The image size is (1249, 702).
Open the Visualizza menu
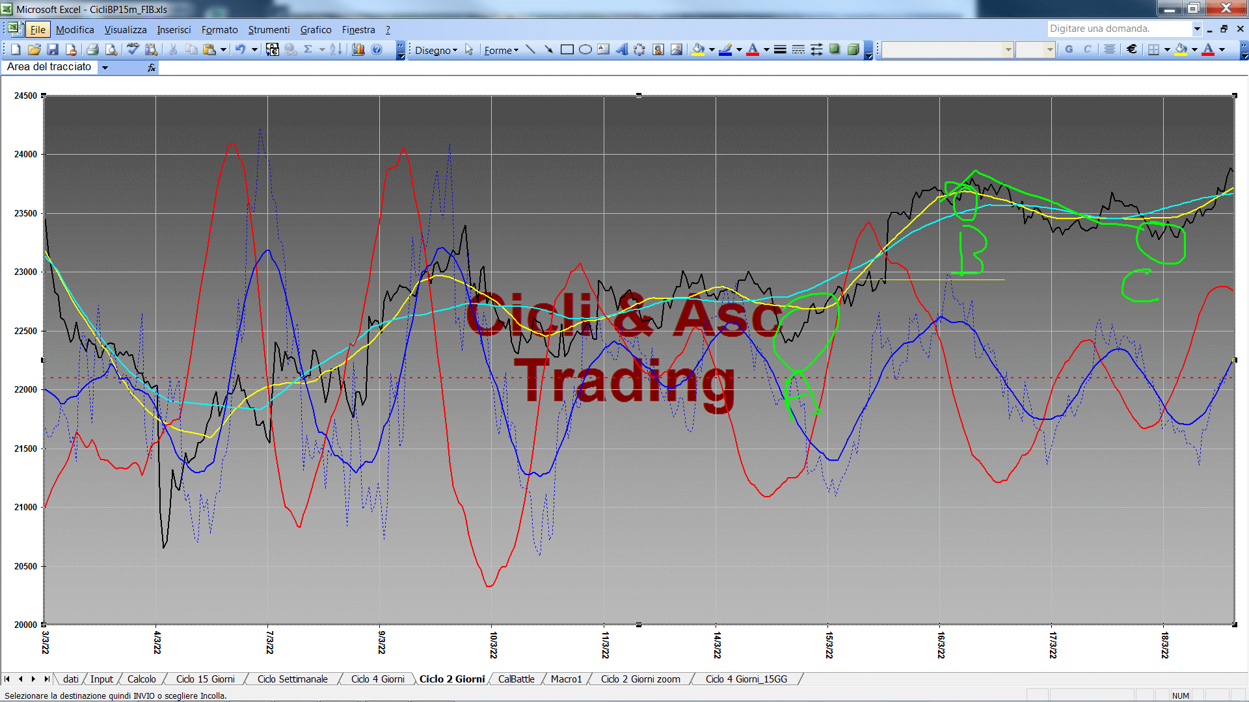(x=126, y=30)
